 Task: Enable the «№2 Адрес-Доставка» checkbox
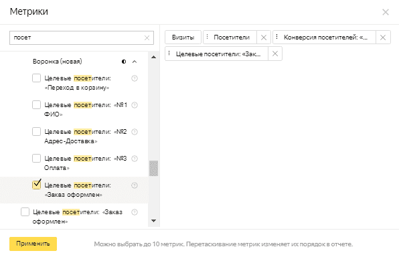pos(36,132)
